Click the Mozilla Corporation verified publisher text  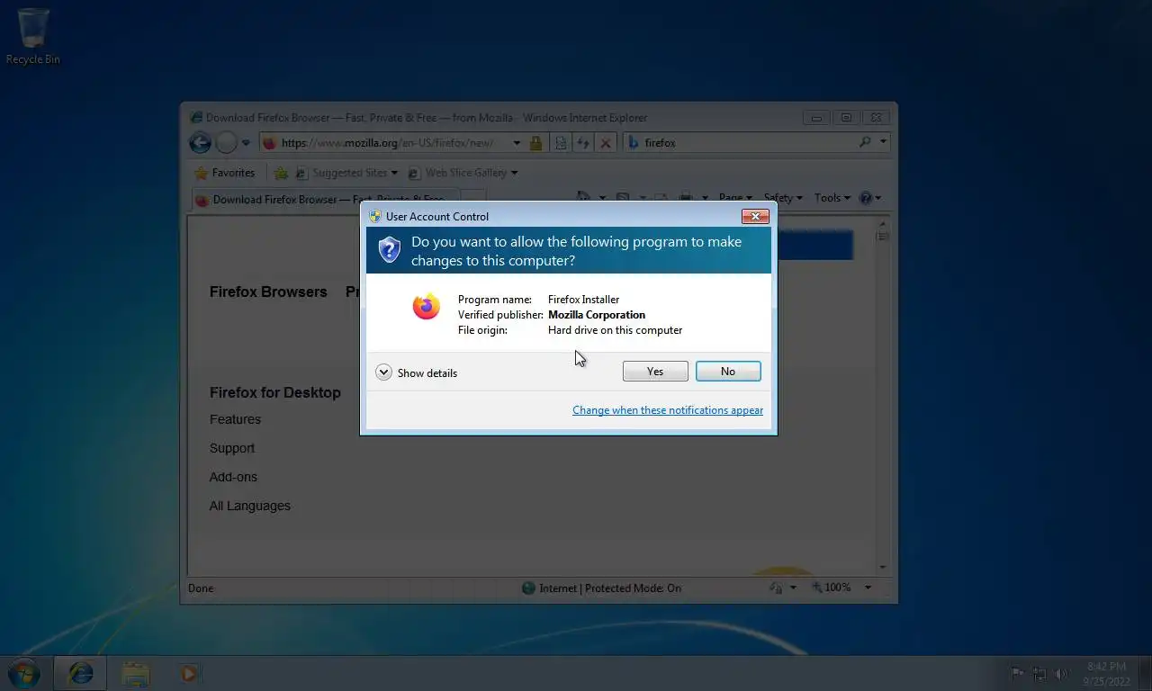tap(597, 315)
